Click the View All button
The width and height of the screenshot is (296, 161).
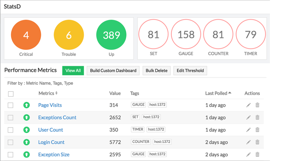73,71
